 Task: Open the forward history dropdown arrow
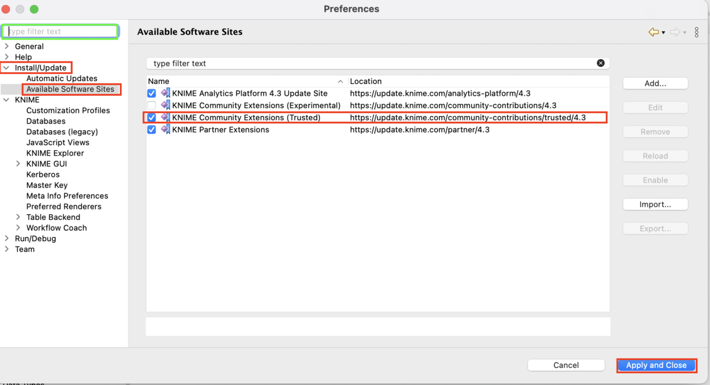(x=685, y=33)
